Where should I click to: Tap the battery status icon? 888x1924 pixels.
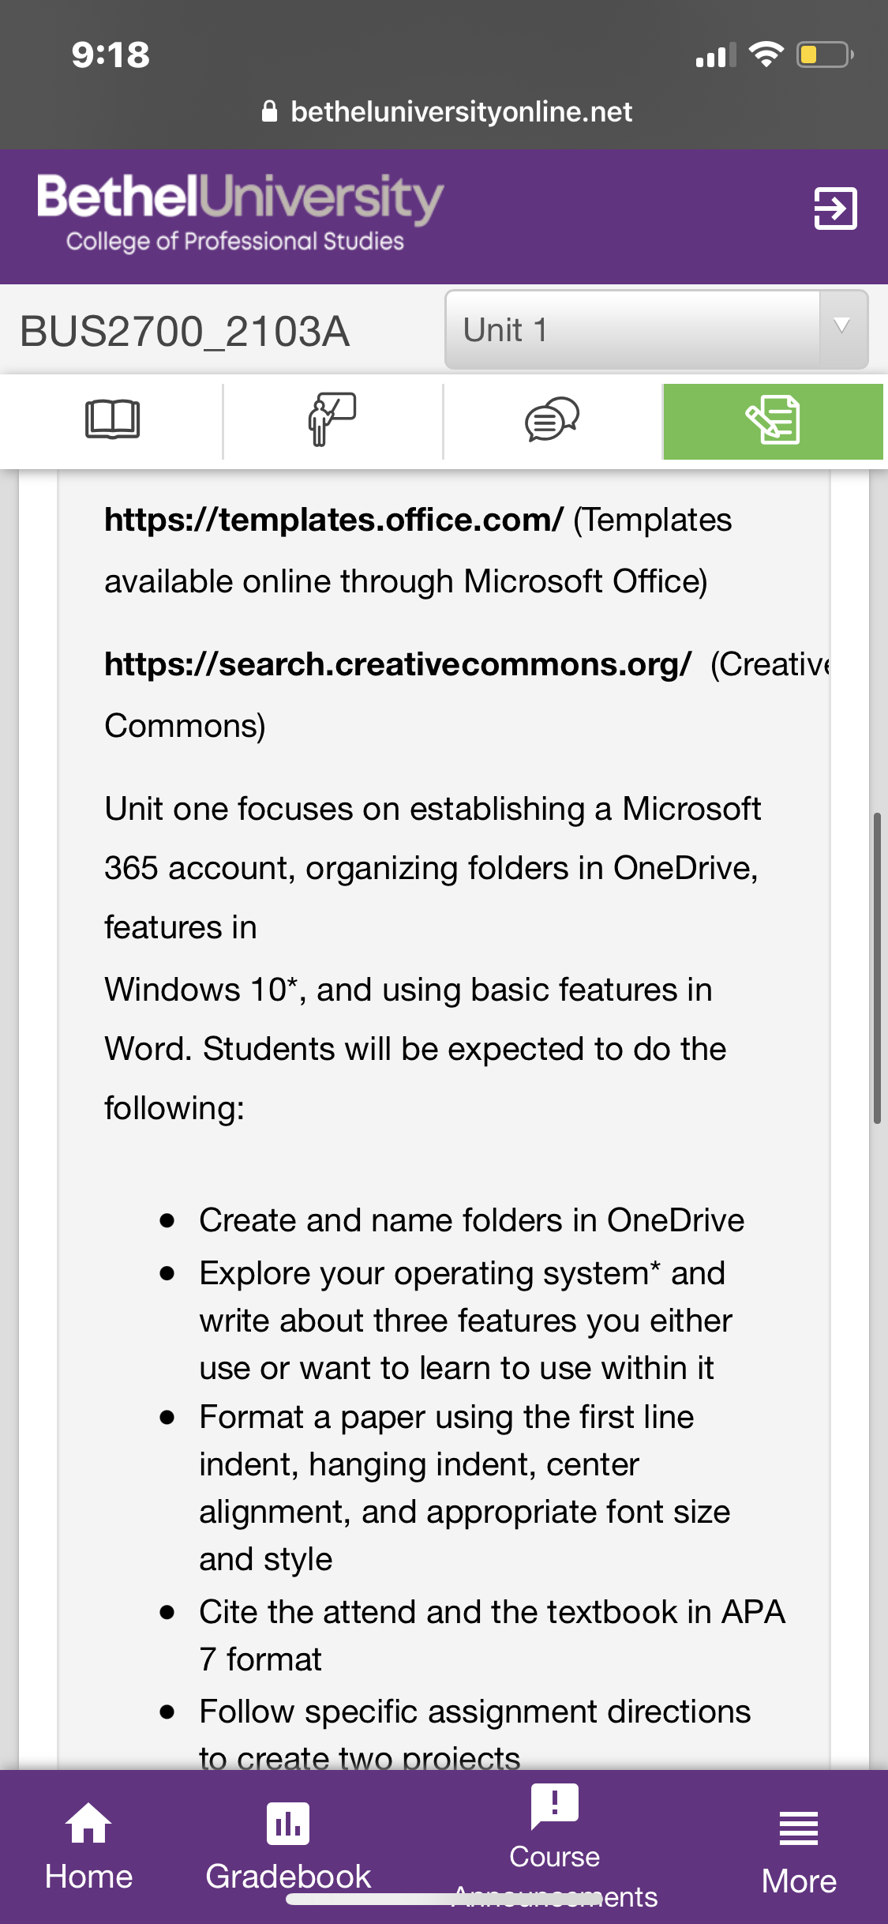click(x=824, y=54)
